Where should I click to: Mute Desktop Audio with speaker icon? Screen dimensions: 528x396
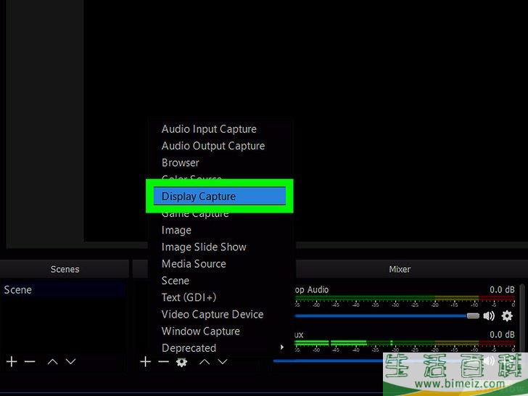coord(489,315)
